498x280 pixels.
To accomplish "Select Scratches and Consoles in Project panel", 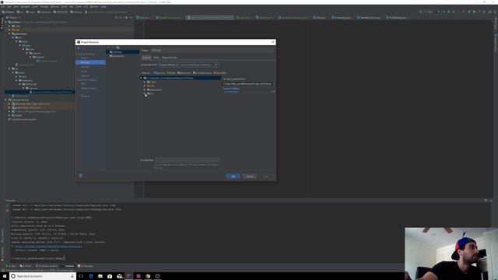I will point(23,119).
